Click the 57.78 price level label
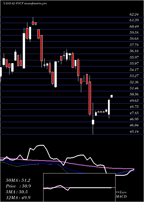Image resolution: width=144 pixels, height=202 pixels. [x=134, y=45]
